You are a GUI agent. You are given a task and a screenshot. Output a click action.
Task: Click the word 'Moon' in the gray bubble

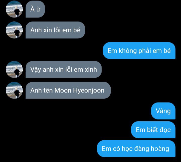point(63,90)
